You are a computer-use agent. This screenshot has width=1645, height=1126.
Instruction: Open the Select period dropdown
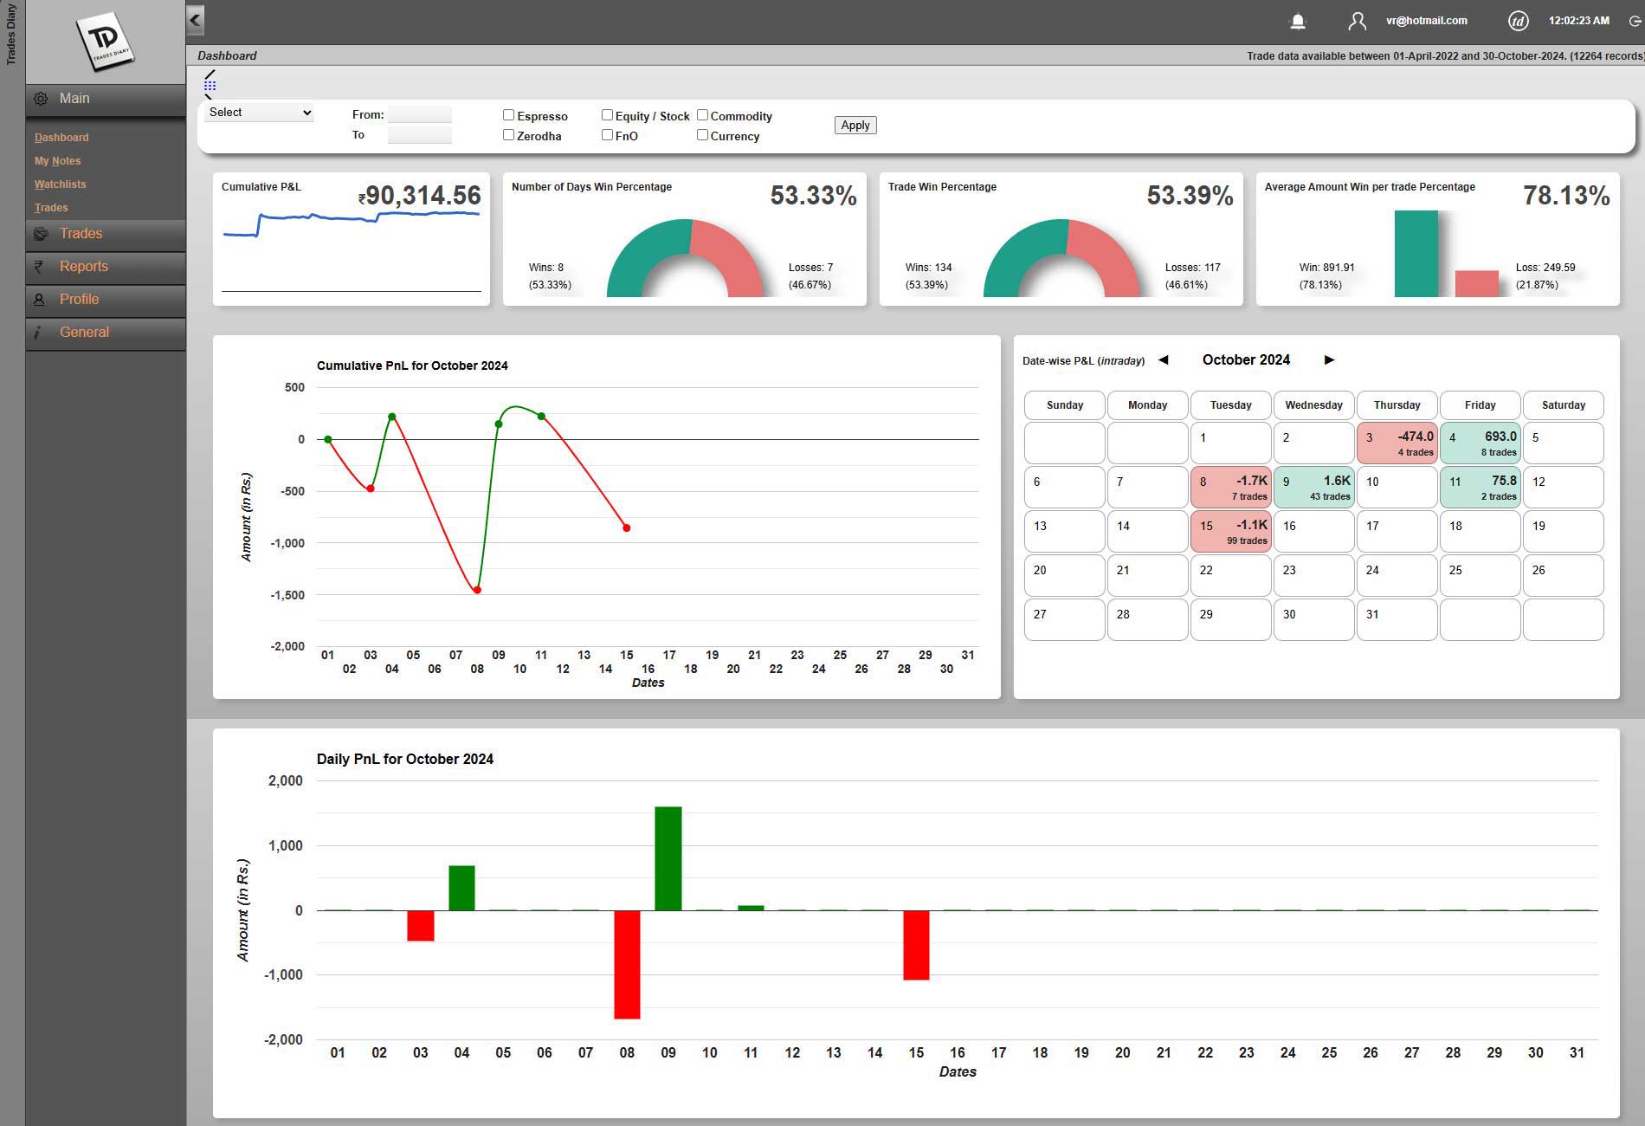pyautogui.click(x=259, y=113)
